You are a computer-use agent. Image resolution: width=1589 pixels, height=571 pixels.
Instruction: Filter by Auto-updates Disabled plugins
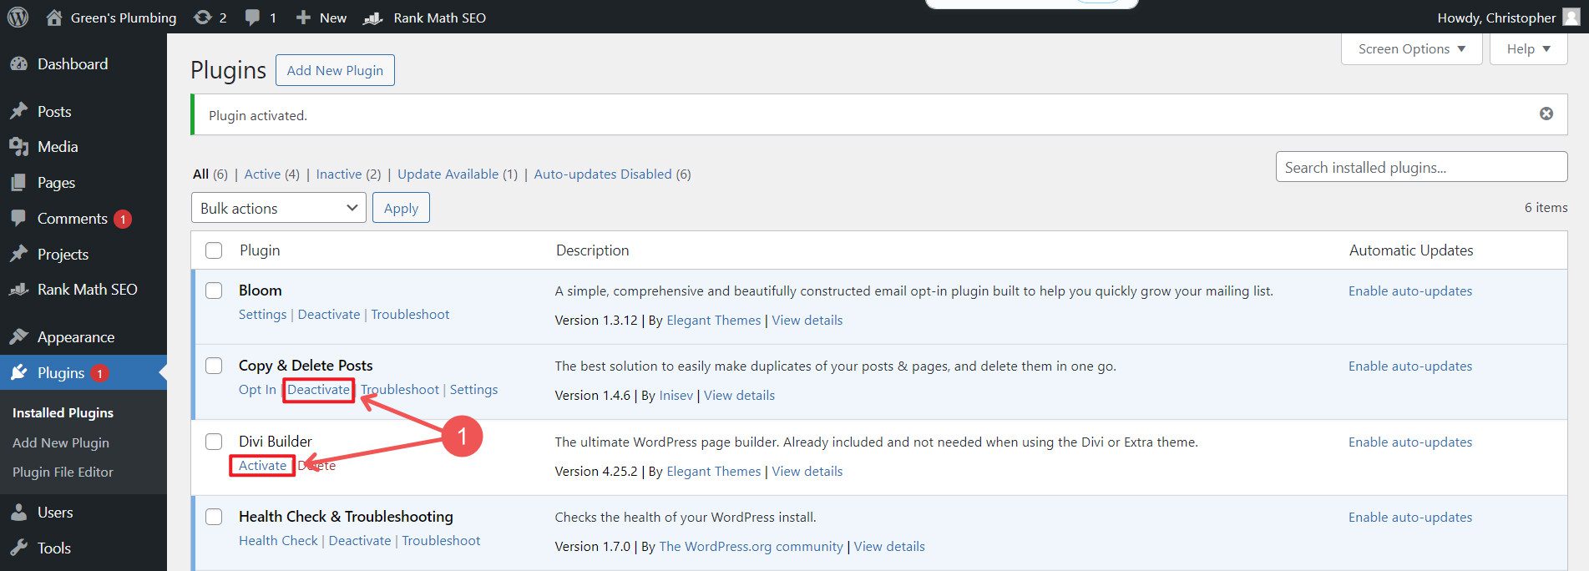[x=602, y=174]
